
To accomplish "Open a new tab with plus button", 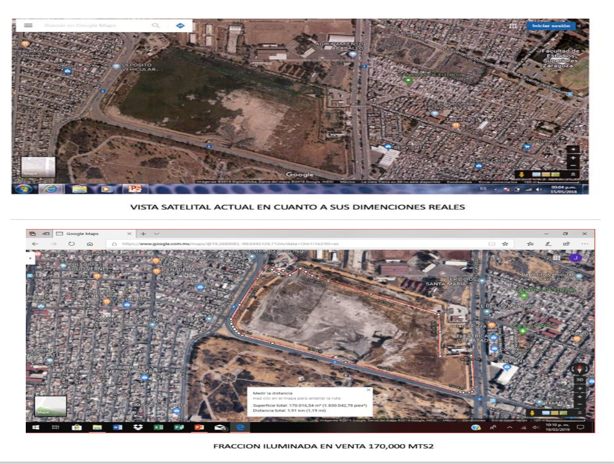I will (143, 234).
